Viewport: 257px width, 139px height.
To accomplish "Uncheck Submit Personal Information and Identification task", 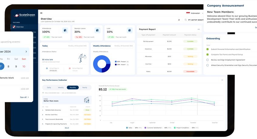I will pyautogui.click(x=208, y=49).
